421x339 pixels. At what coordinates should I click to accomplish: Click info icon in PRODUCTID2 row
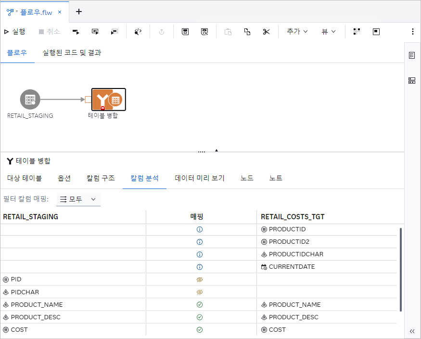point(200,242)
